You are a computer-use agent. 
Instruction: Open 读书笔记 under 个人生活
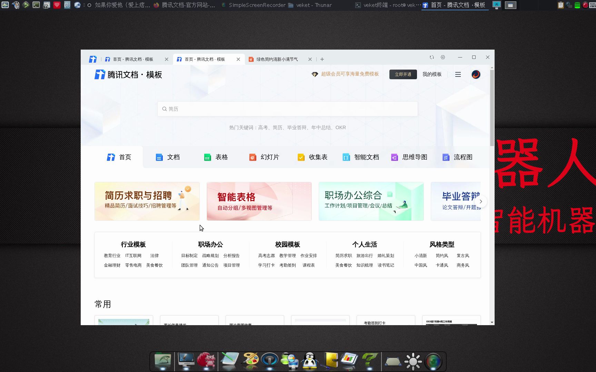386,265
